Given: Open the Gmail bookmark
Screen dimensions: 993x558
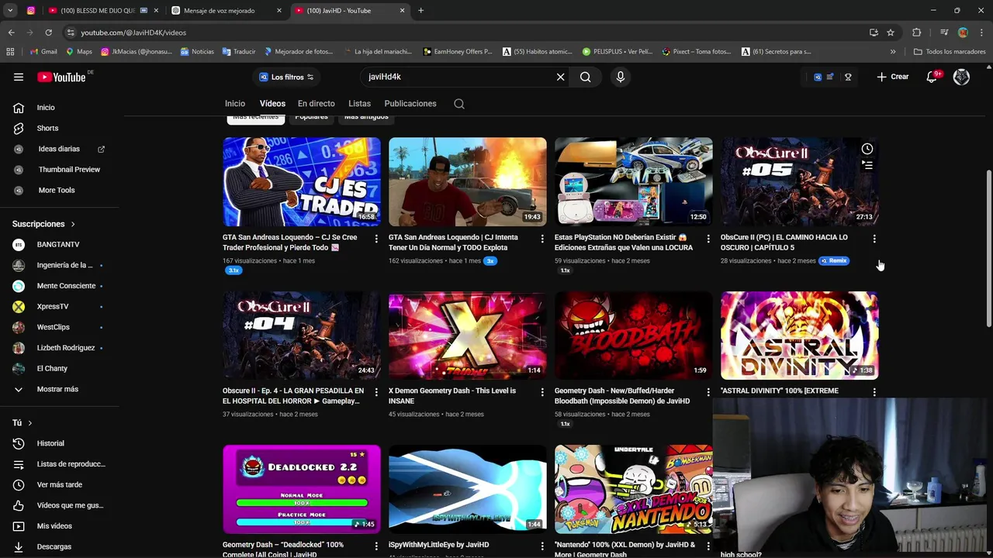Looking at the screenshot, I should point(43,52).
